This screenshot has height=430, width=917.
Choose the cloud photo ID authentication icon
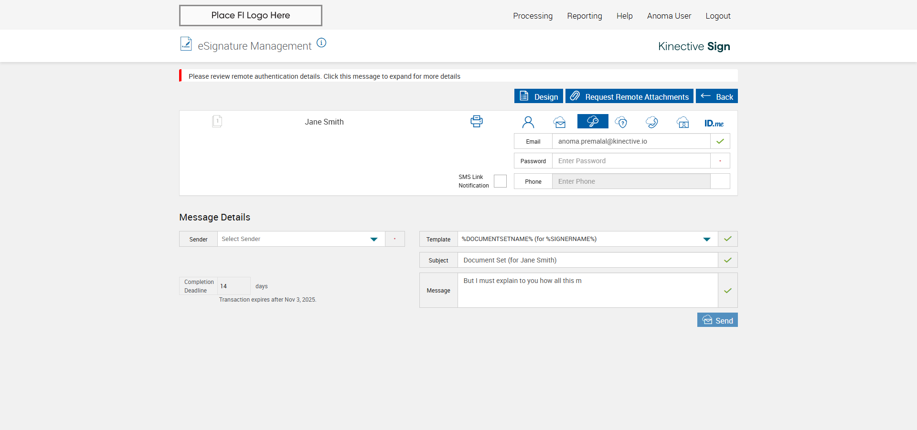[x=682, y=122]
